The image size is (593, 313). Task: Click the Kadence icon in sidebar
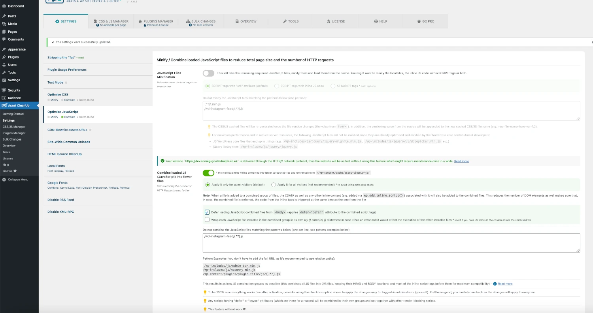4,98
